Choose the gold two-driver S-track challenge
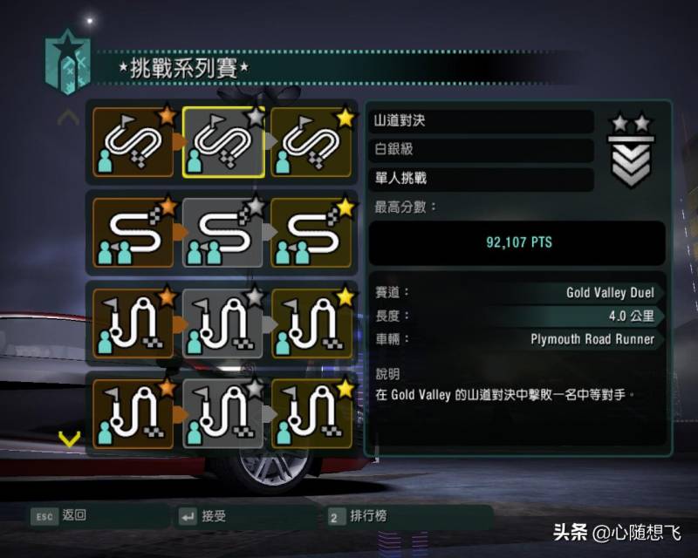This screenshot has width=698, height=558. click(x=311, y=233)
